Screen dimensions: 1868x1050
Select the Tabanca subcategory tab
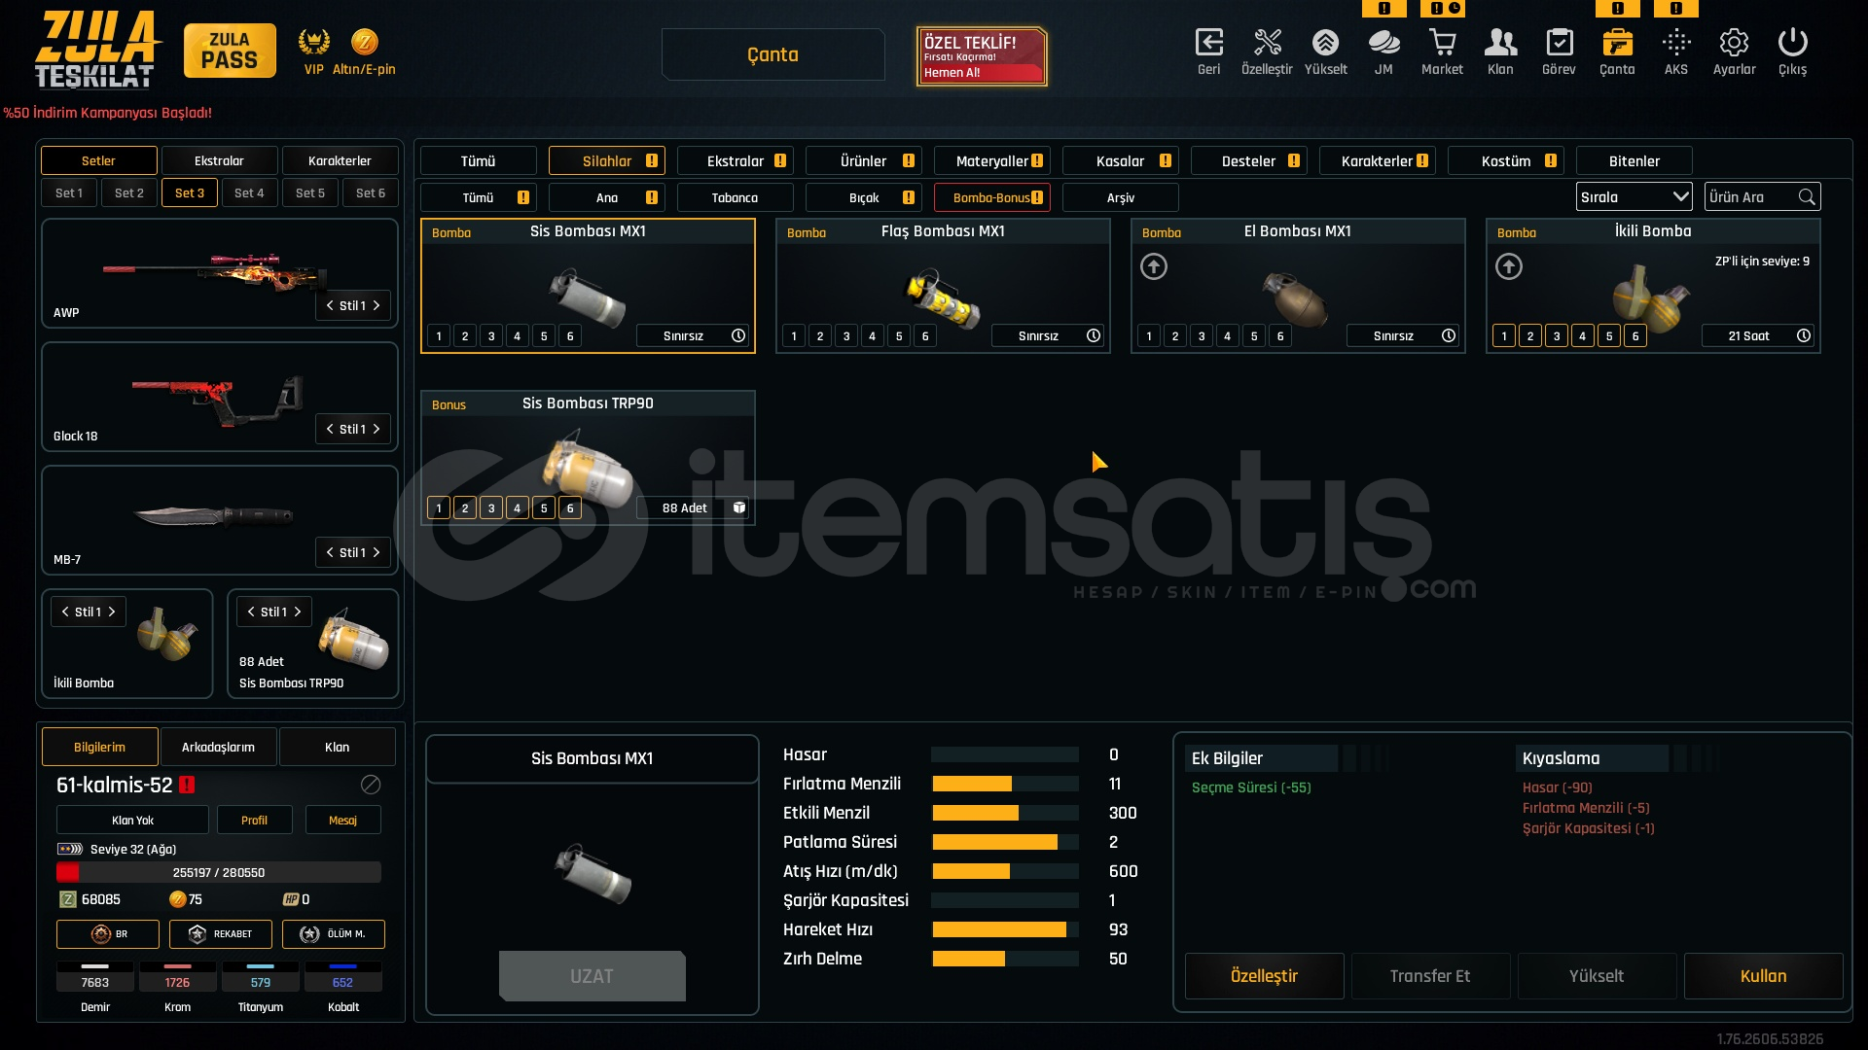point(736,197)
